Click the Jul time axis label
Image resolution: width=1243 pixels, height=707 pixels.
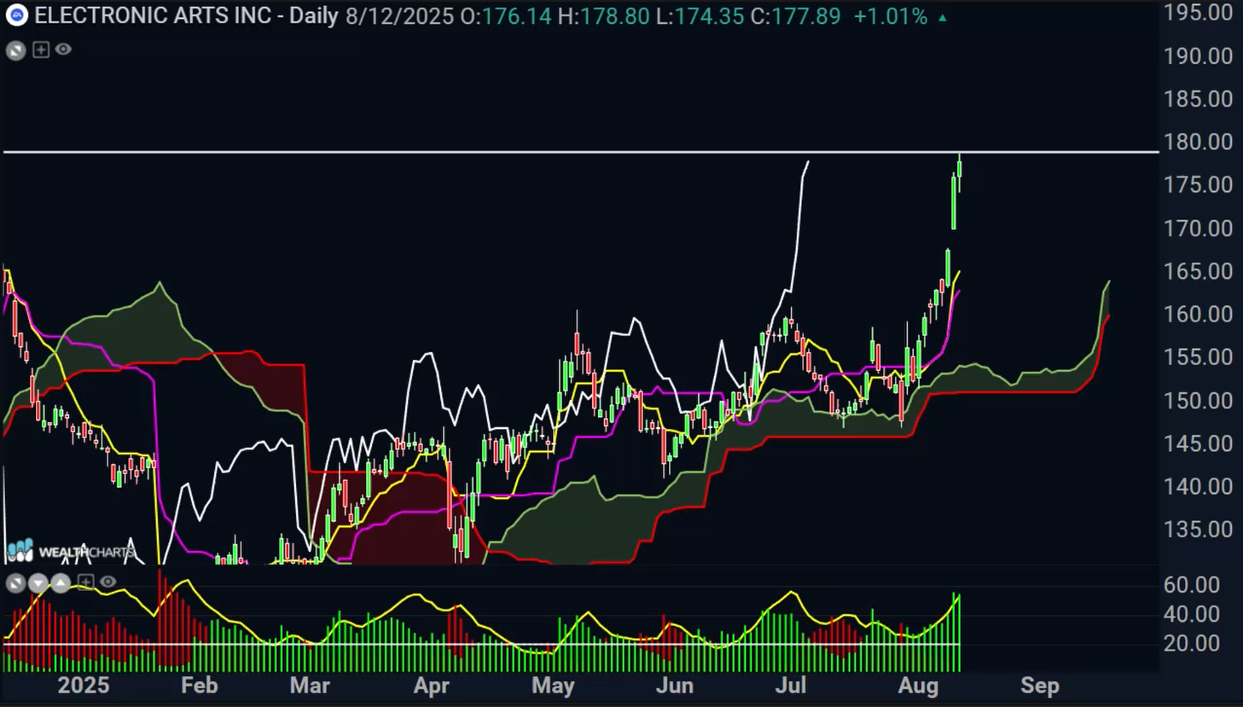click(x=791, y=686)
